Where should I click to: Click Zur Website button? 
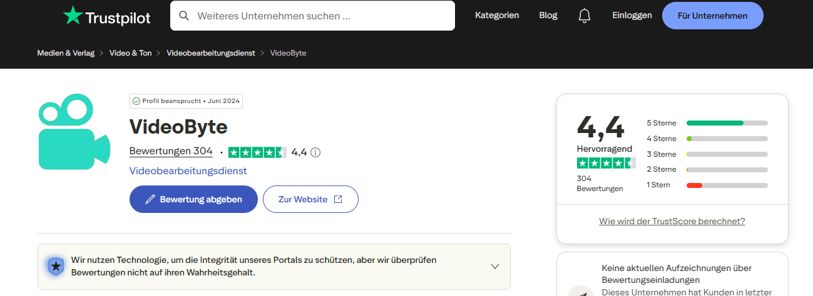310,199
